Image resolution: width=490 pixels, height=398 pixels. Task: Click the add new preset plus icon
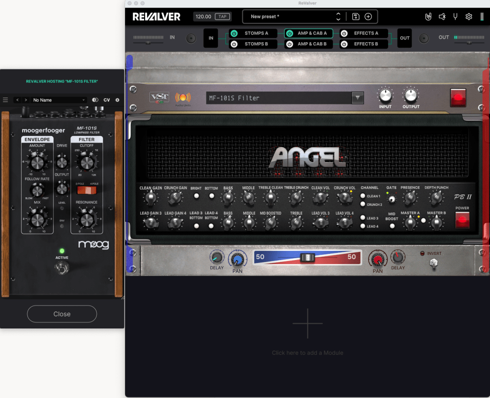(368, 17)
